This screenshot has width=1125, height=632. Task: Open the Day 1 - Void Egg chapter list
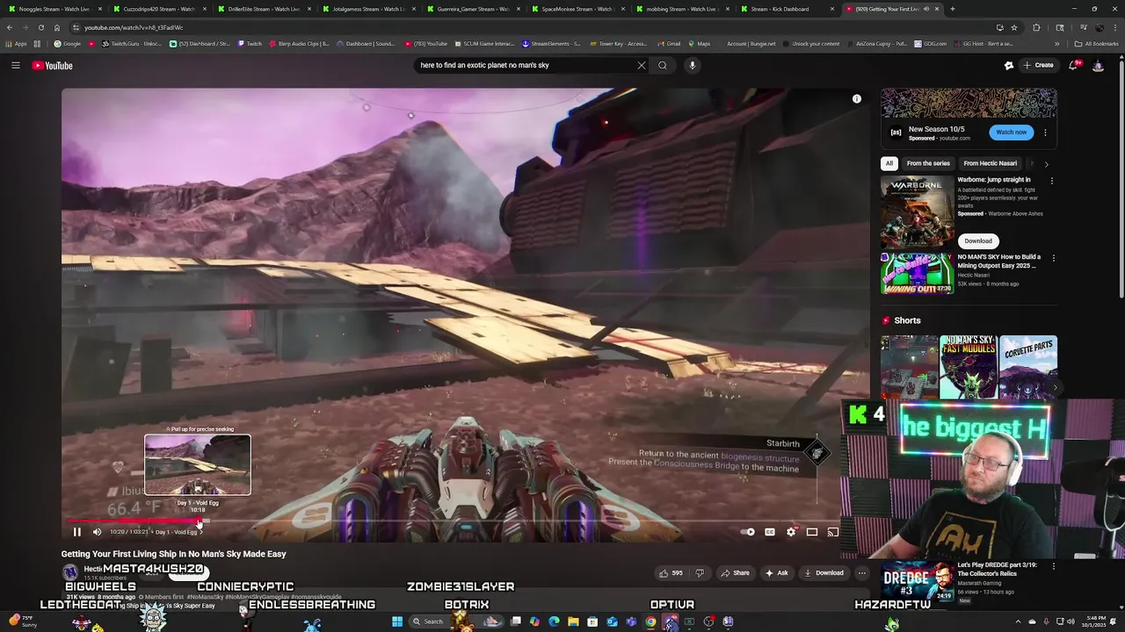[178, 532]
